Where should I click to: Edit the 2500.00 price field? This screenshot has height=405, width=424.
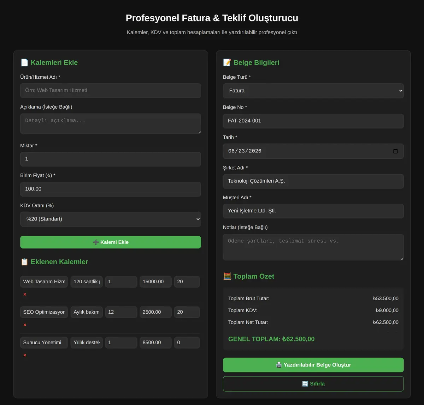(x=155, y=312)
